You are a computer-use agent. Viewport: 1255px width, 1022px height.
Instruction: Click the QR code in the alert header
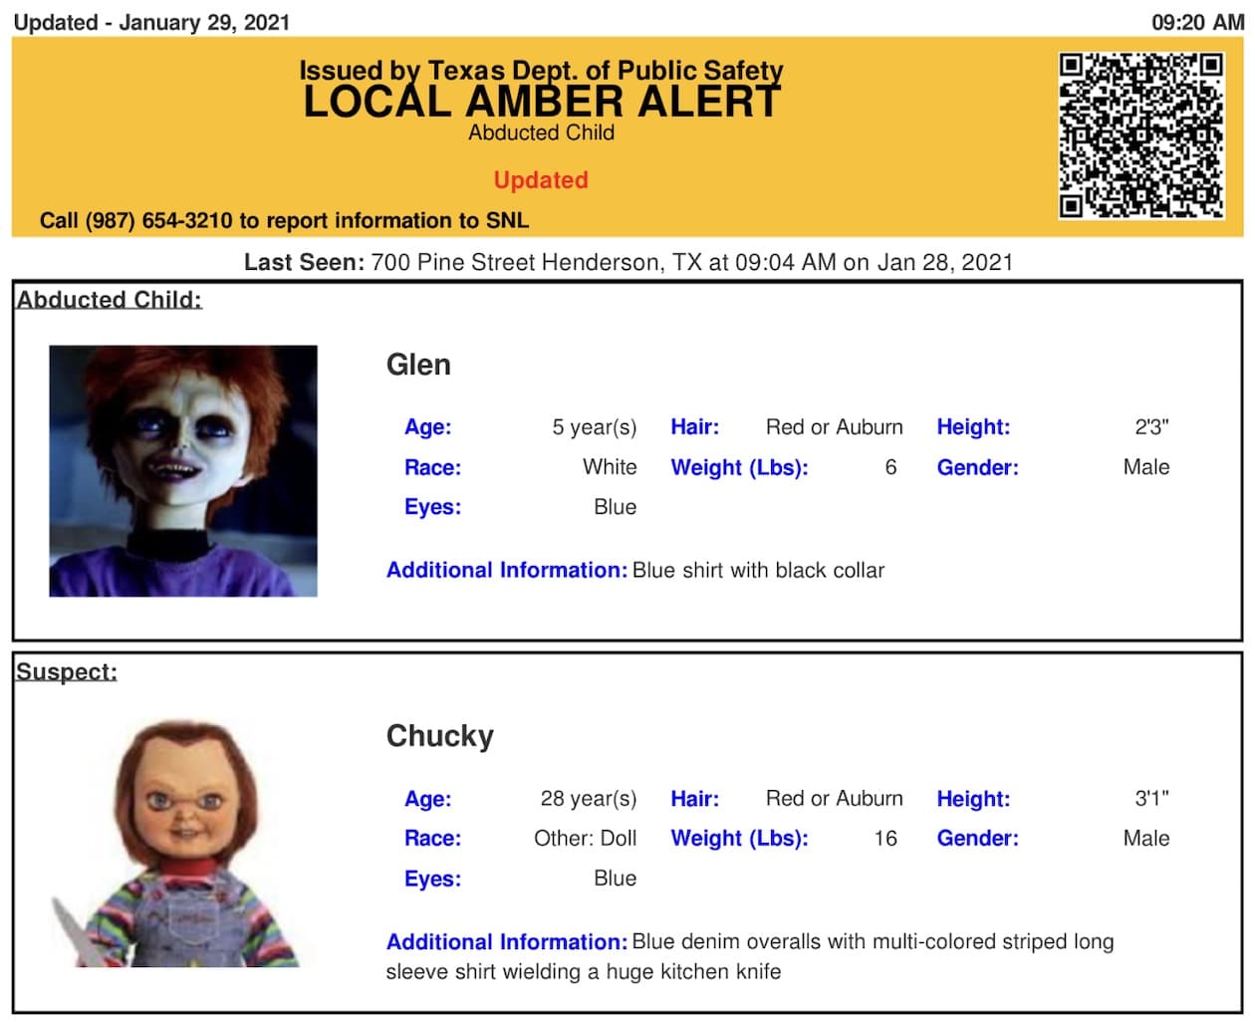tap(1141, 134)
